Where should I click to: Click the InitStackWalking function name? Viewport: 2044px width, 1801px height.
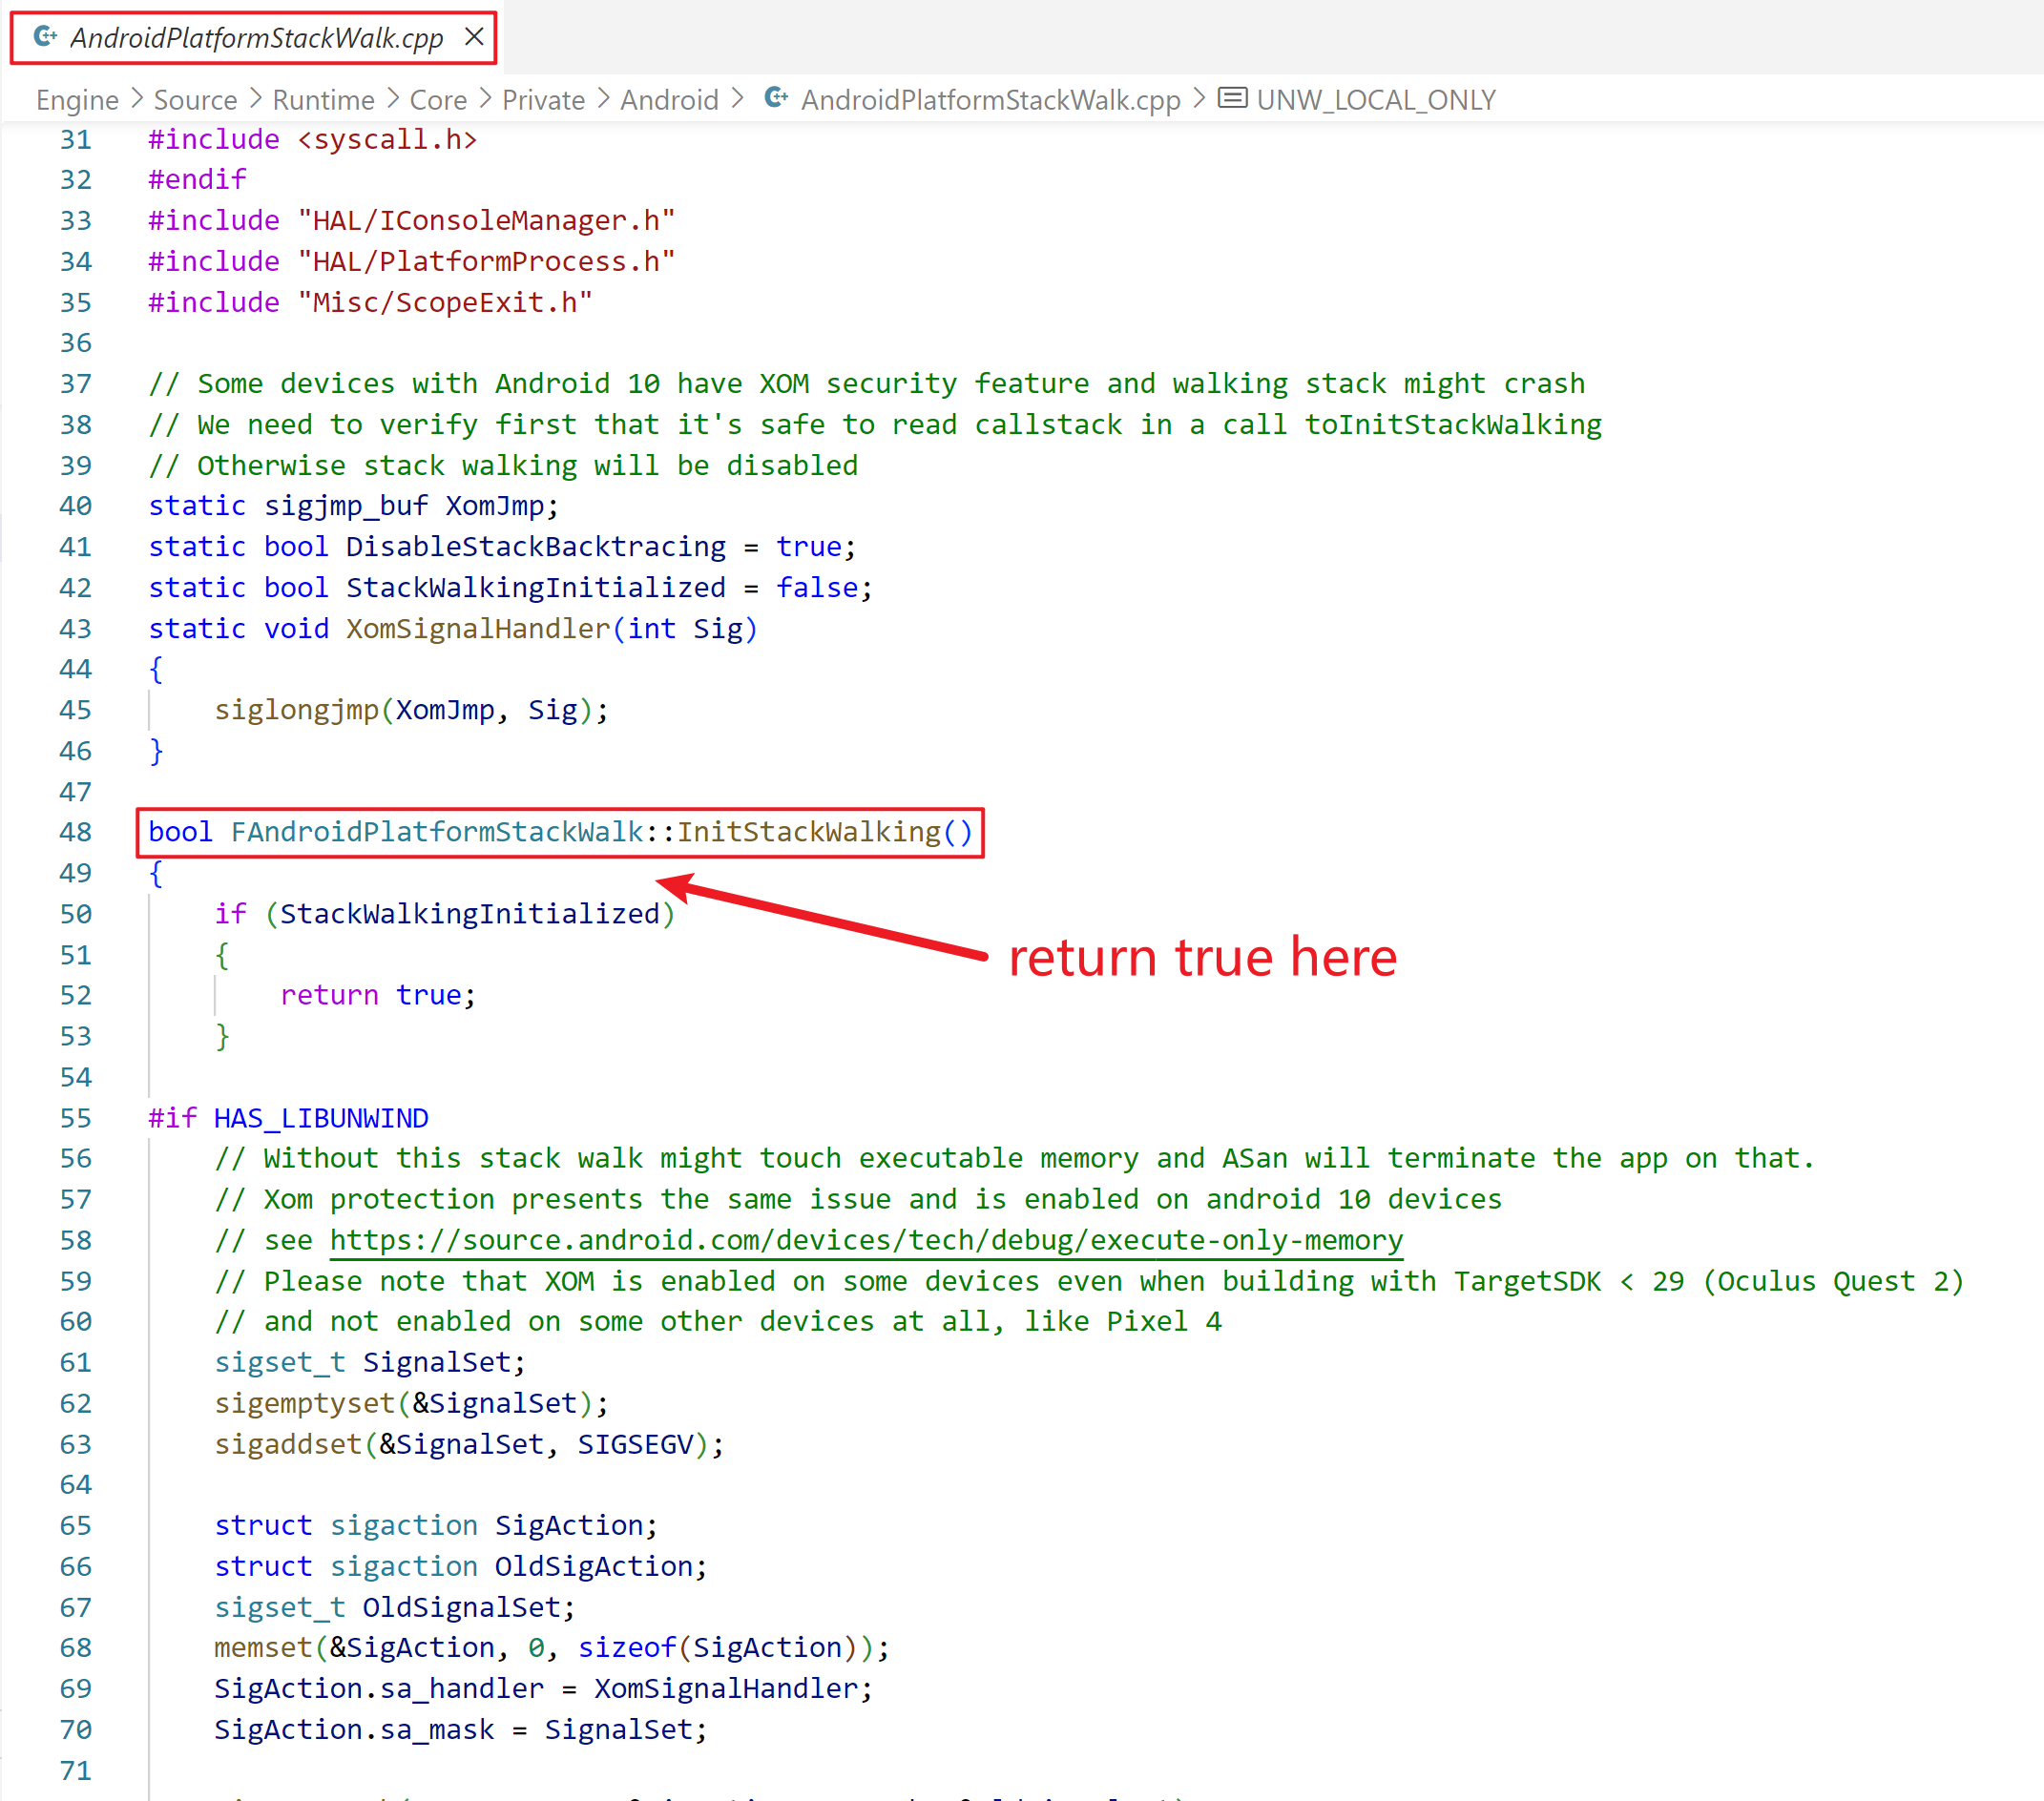click(x=808, y=832)
